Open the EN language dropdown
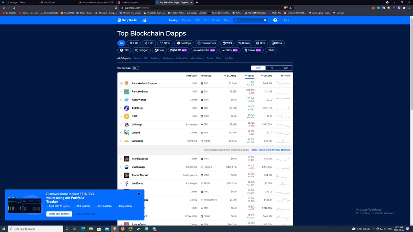 287,20
